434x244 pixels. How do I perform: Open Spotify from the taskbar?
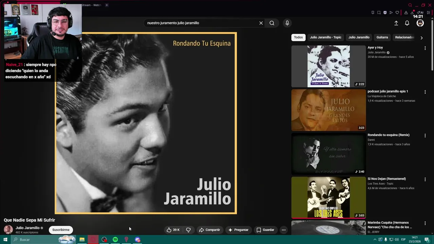pyautogui.click(x=115, y=240)
